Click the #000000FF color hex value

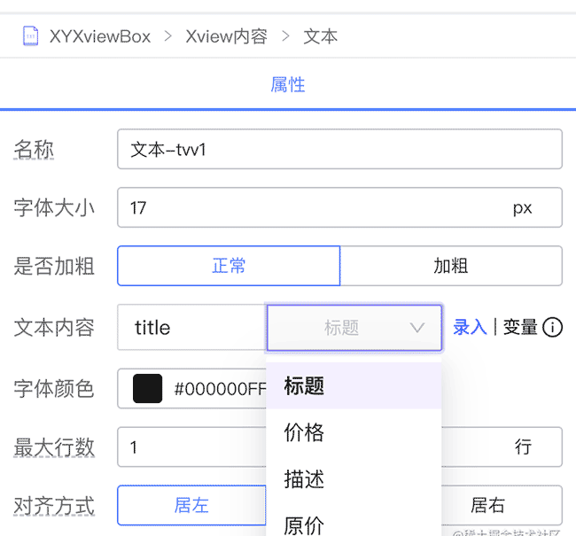click(220, 389)
